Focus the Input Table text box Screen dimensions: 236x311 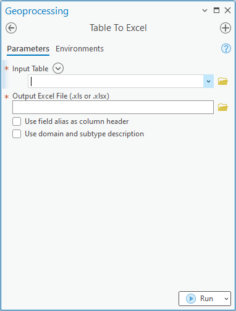click(x=116, y=81)
